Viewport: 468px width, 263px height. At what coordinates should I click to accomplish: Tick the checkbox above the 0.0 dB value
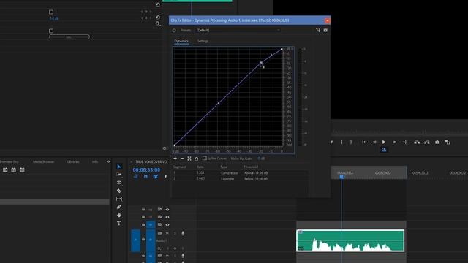(51, 12)
